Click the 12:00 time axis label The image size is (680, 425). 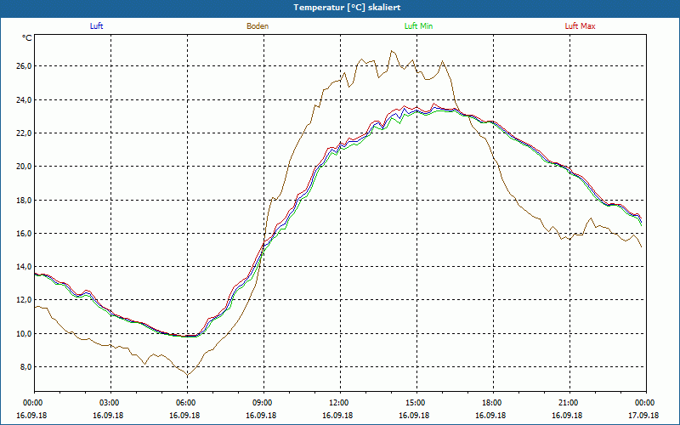click(x=340, y=402)
